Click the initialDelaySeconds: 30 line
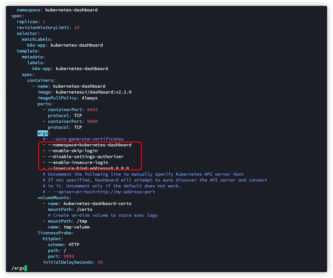 [x=73, y=262]
